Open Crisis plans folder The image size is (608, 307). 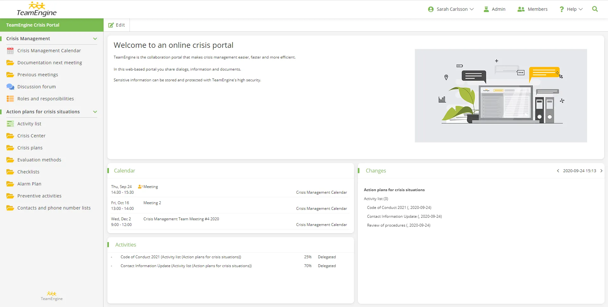point(30,148)
